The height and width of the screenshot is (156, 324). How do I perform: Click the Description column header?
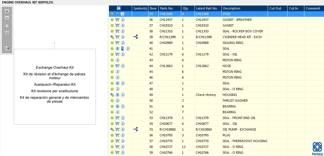[x=232, y=8]
